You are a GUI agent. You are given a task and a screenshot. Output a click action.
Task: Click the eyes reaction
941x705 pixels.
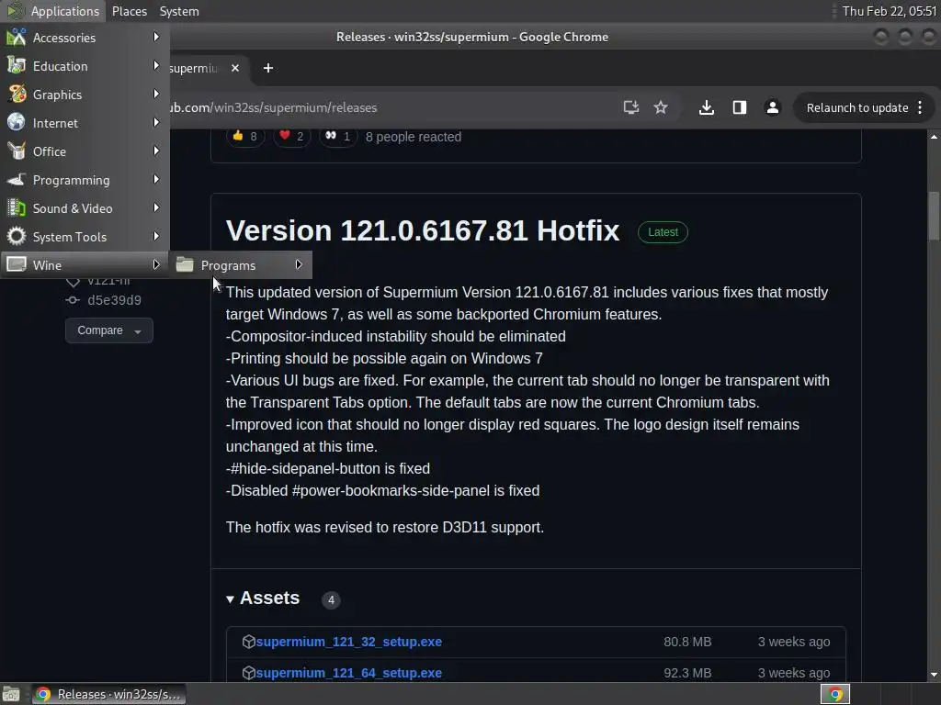click(338, 136)
